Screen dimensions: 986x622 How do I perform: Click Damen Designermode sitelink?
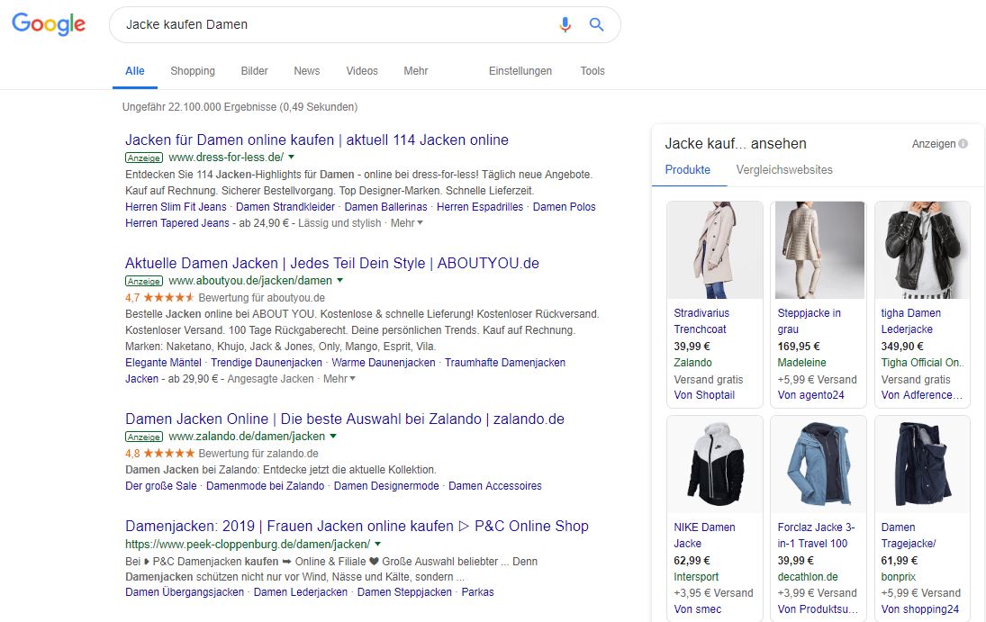click(386, 486)
